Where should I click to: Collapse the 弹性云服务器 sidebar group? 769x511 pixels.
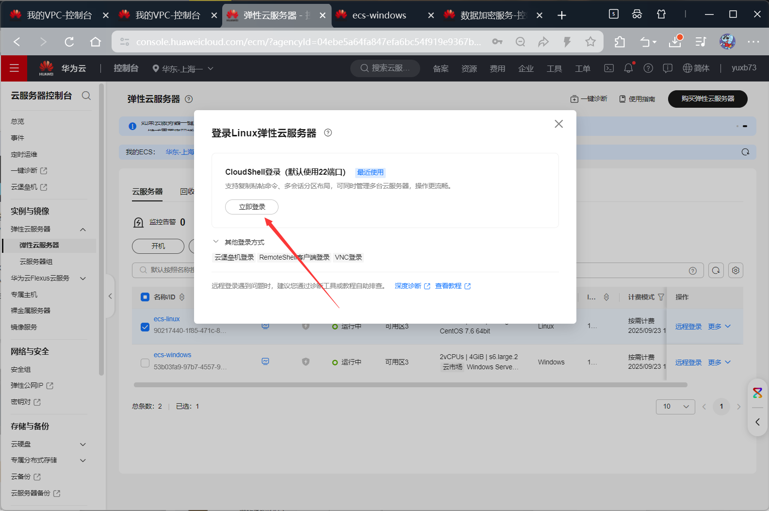[x=83, y=229]
